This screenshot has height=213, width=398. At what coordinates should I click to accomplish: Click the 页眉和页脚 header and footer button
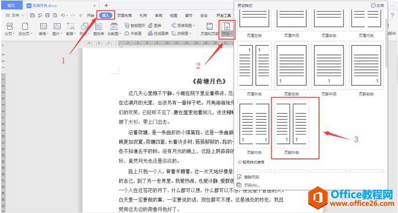tap(209, 29)
